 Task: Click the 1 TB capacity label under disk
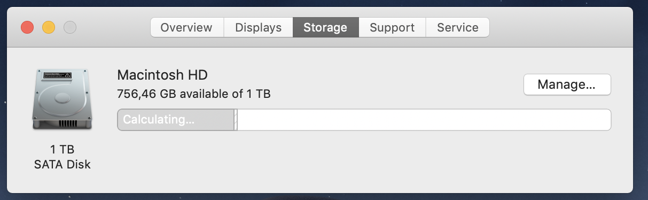61,150
